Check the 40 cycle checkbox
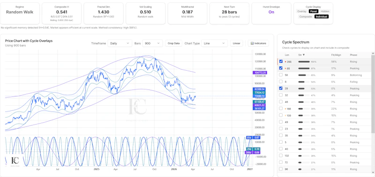This screenshot has height=177, width=375. [281, 149]
